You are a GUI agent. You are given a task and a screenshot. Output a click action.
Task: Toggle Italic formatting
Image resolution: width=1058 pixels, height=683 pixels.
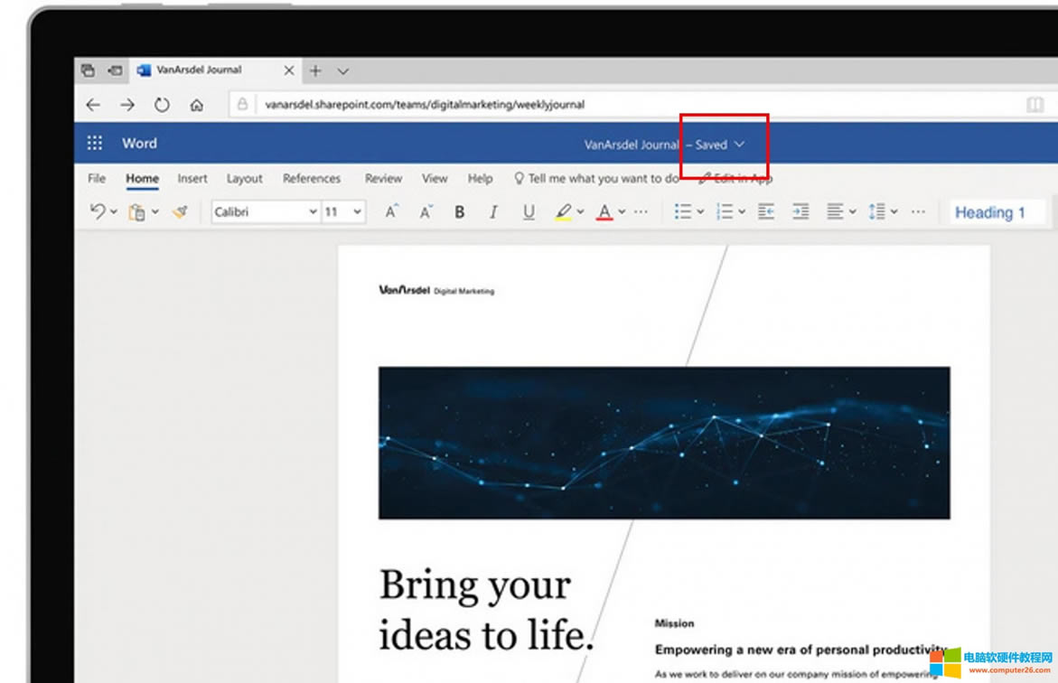(x=493, y=212)
